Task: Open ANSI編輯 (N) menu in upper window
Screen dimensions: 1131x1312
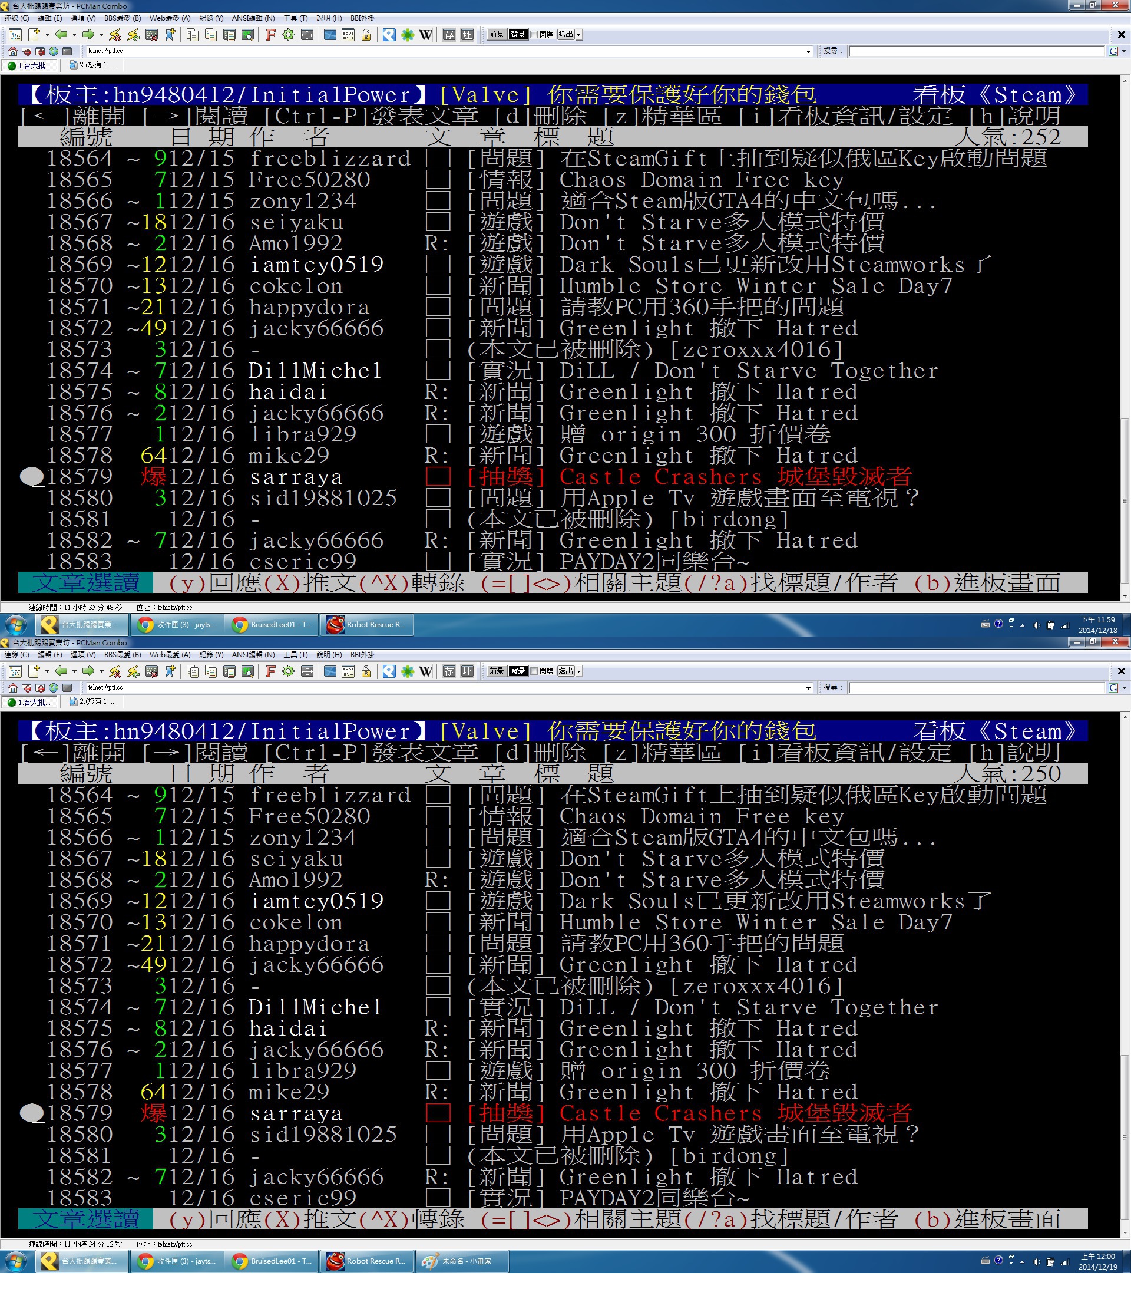Action: point(253,18)
